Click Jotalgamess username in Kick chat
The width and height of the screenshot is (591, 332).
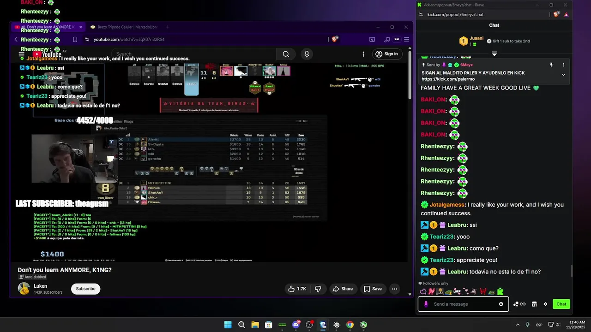[447, 205]
